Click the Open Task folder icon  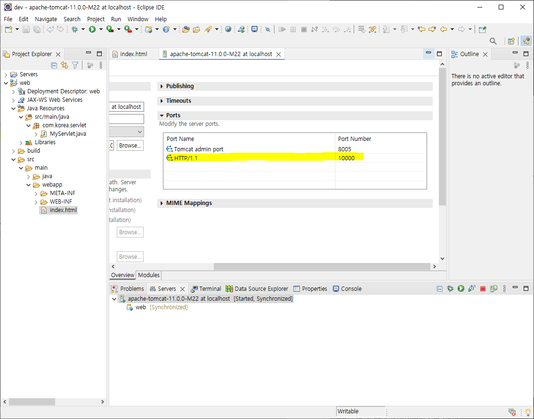click(x=196, y=29)
